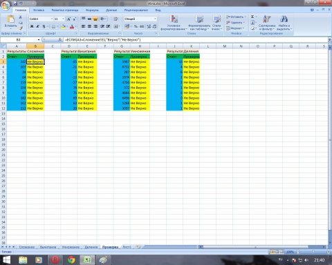The height and width of the screenshot is (265, 332).
Task: Click the Delete (Удалить) cells button
Action: click(235, 23)
